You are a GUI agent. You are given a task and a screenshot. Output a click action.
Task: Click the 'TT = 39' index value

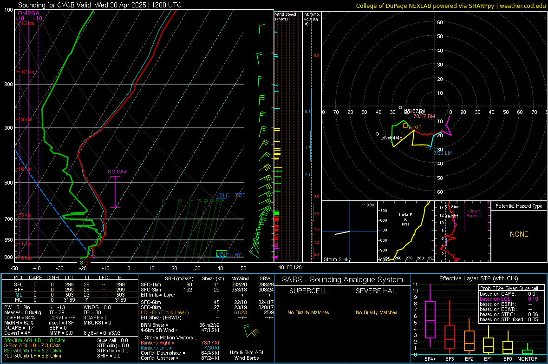point(57,312)
